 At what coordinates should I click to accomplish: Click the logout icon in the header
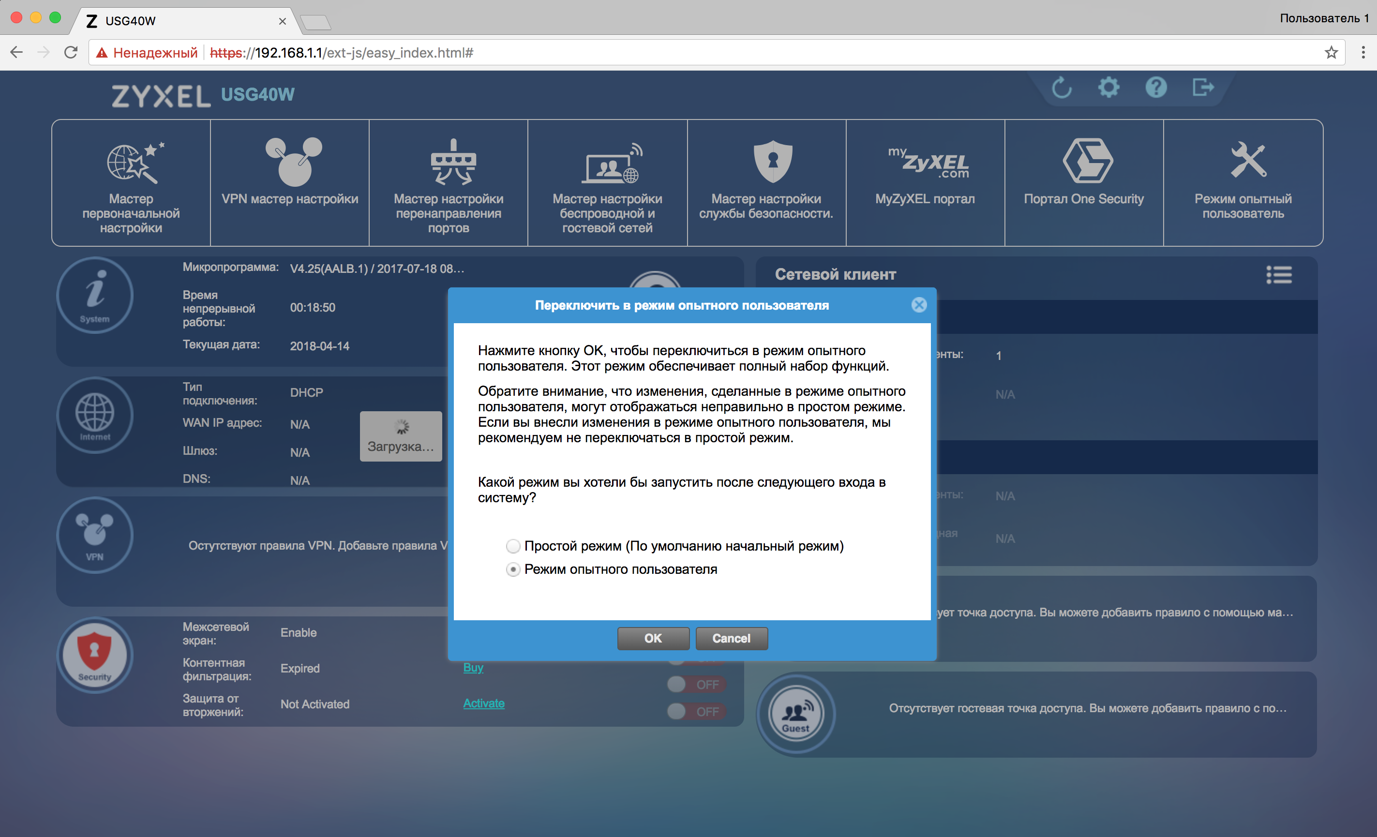1202,88
